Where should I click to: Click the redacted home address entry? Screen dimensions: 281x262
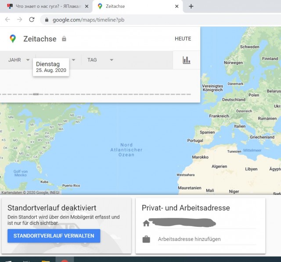point(182,223)
